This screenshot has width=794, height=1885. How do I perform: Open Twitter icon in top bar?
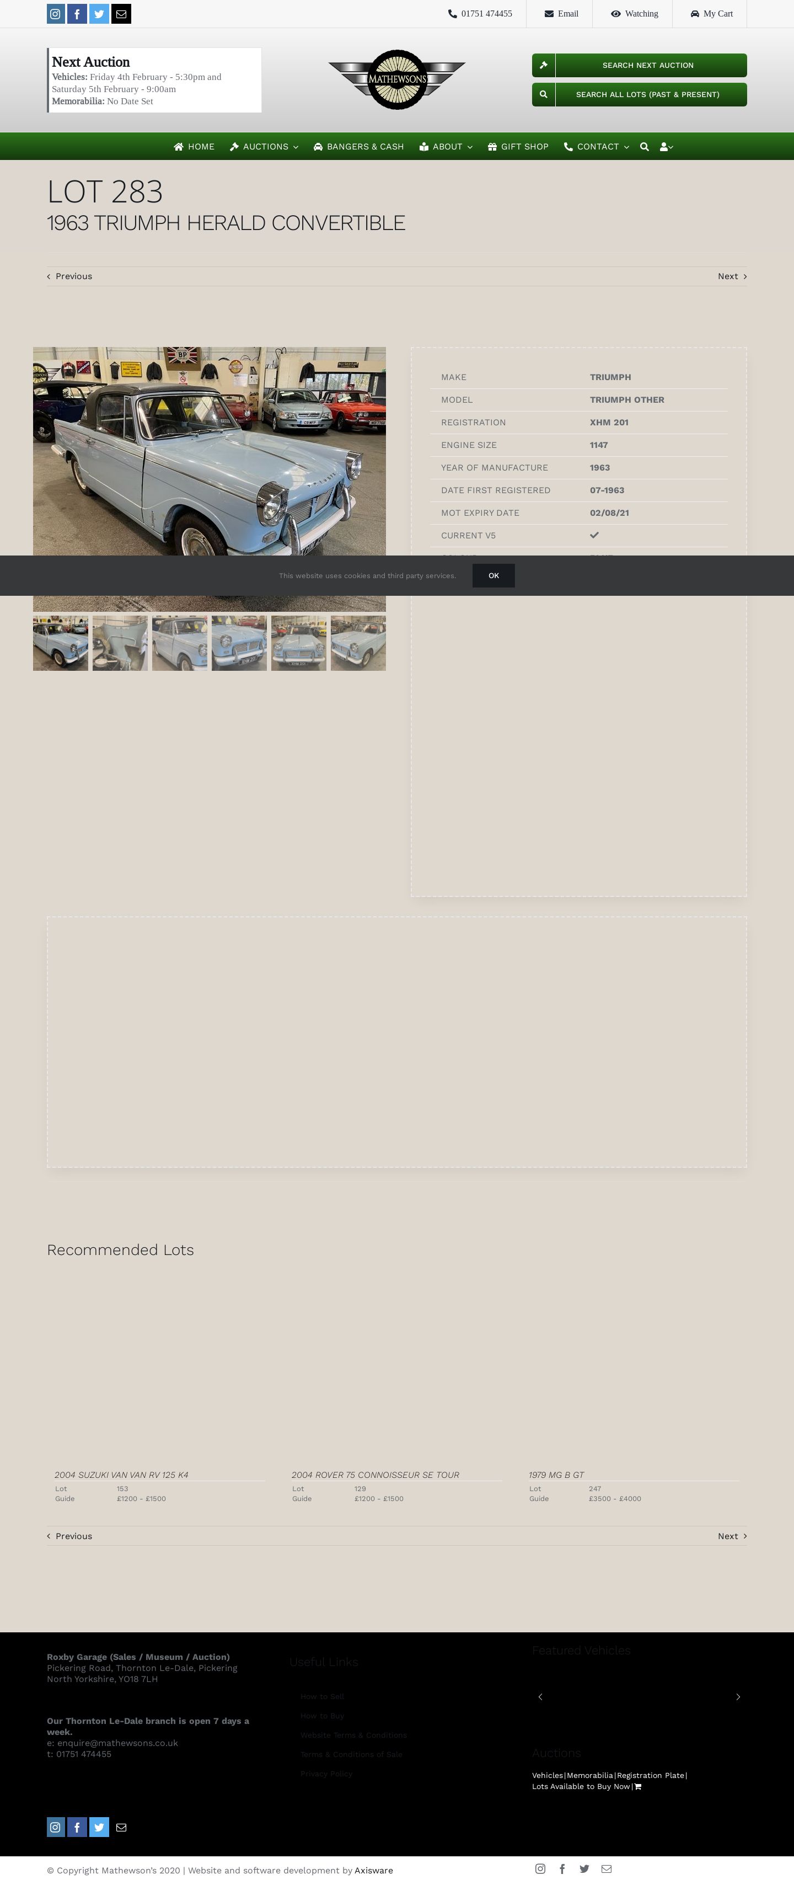[99, 14]
